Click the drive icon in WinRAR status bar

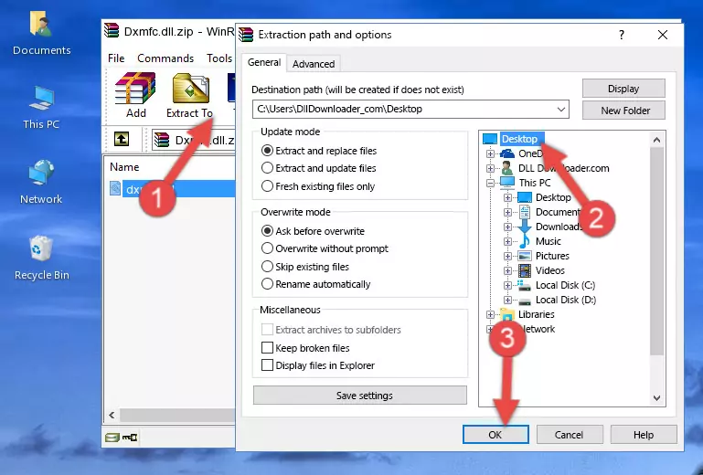pyautogui.click(x=112, y=438)
